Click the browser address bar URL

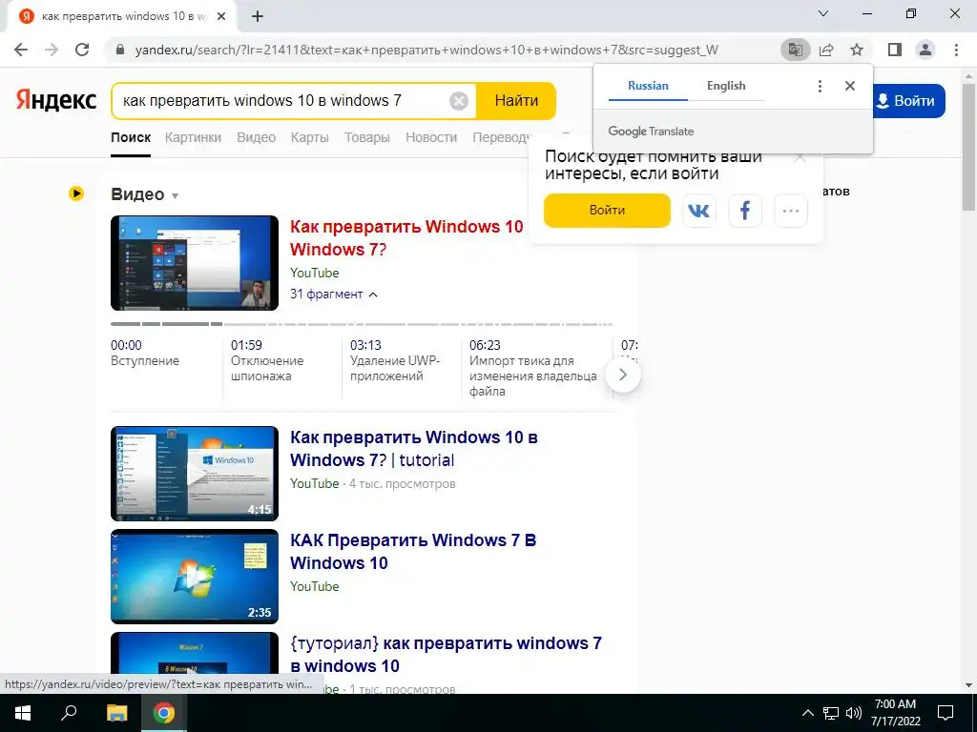426,50
